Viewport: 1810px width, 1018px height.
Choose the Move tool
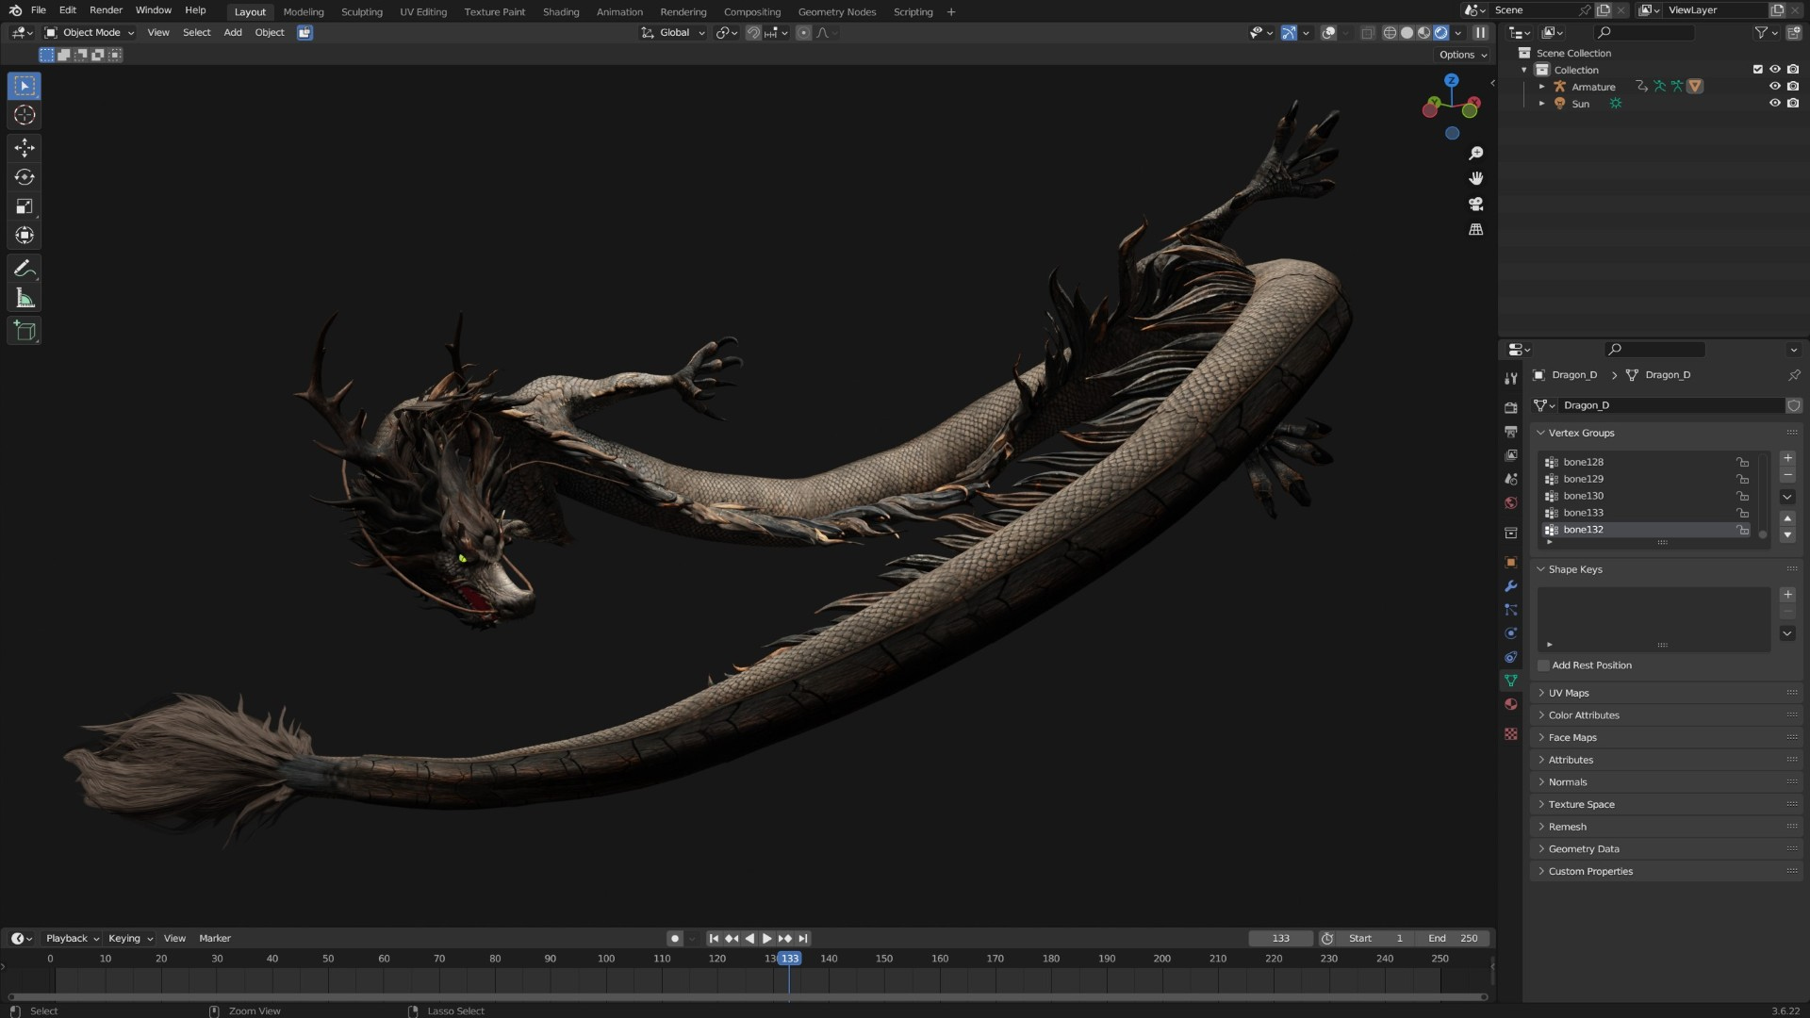(x=25, y=148)
